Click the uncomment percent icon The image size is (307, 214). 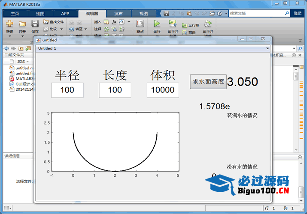pyautogui.click(x=114, y=29)
